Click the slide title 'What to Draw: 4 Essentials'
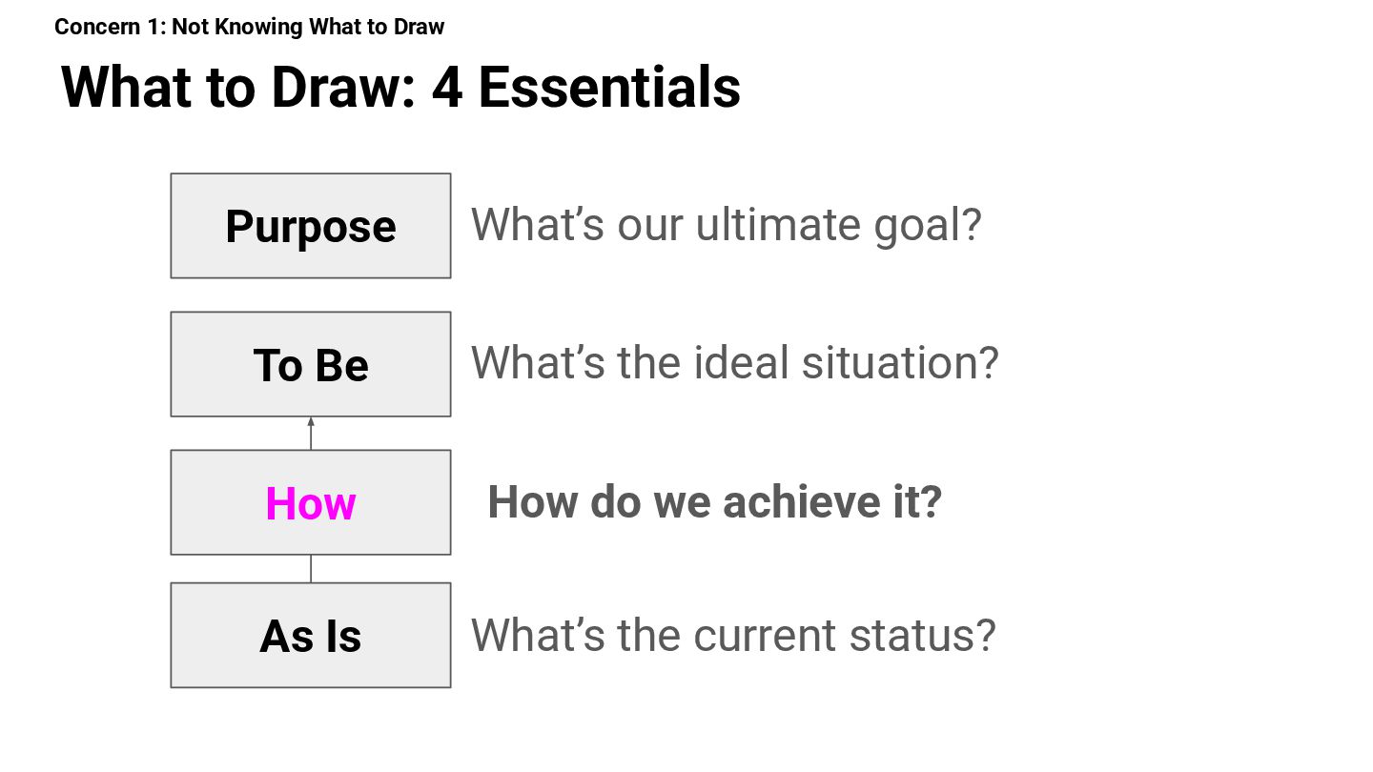 tap(400, 87)
